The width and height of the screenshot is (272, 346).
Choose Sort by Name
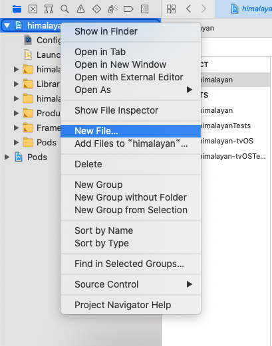click(131, 230)
